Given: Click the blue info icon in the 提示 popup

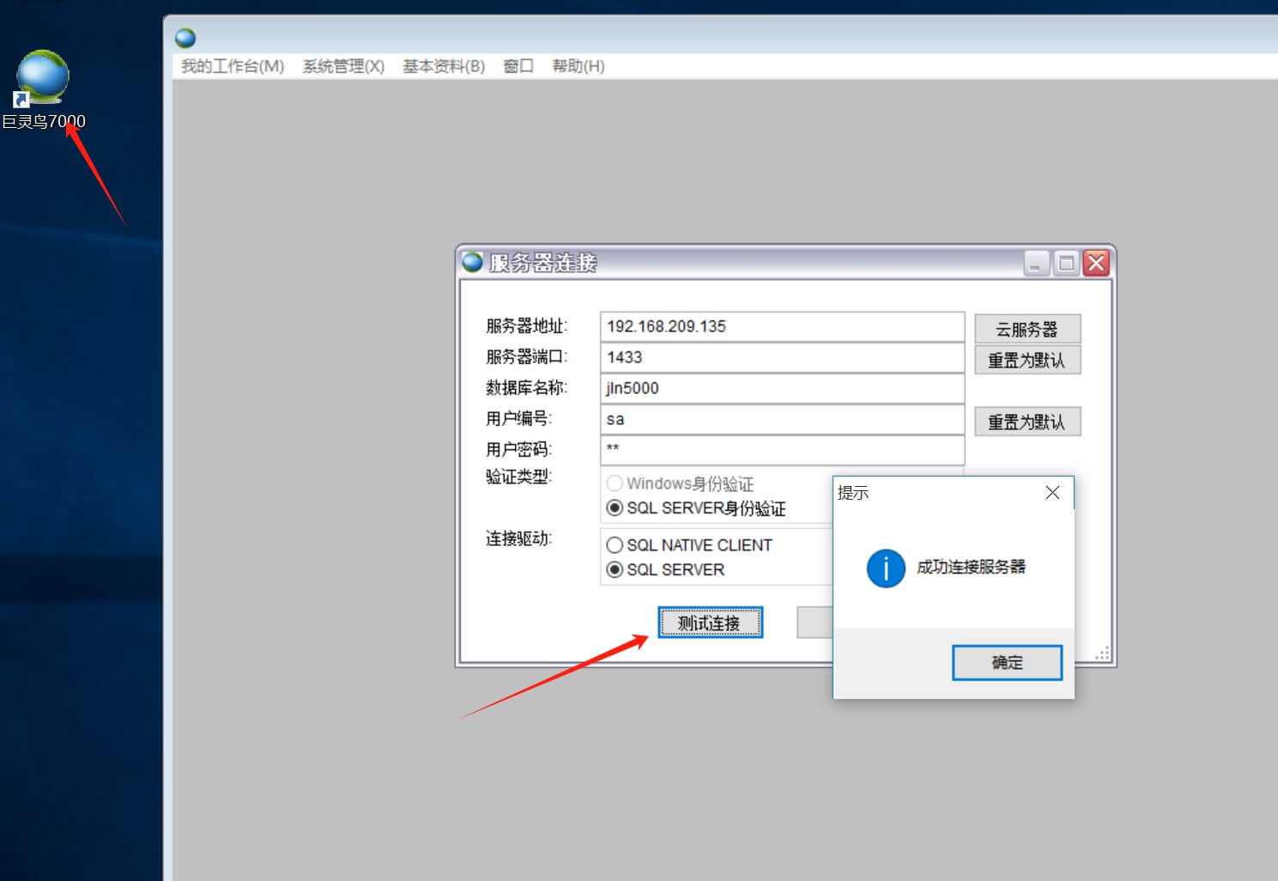Looking at the screenshot, I should 885,568.
